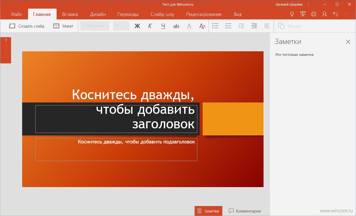
Task: Go to the Переходы tab
Action: tap(128, 14)
